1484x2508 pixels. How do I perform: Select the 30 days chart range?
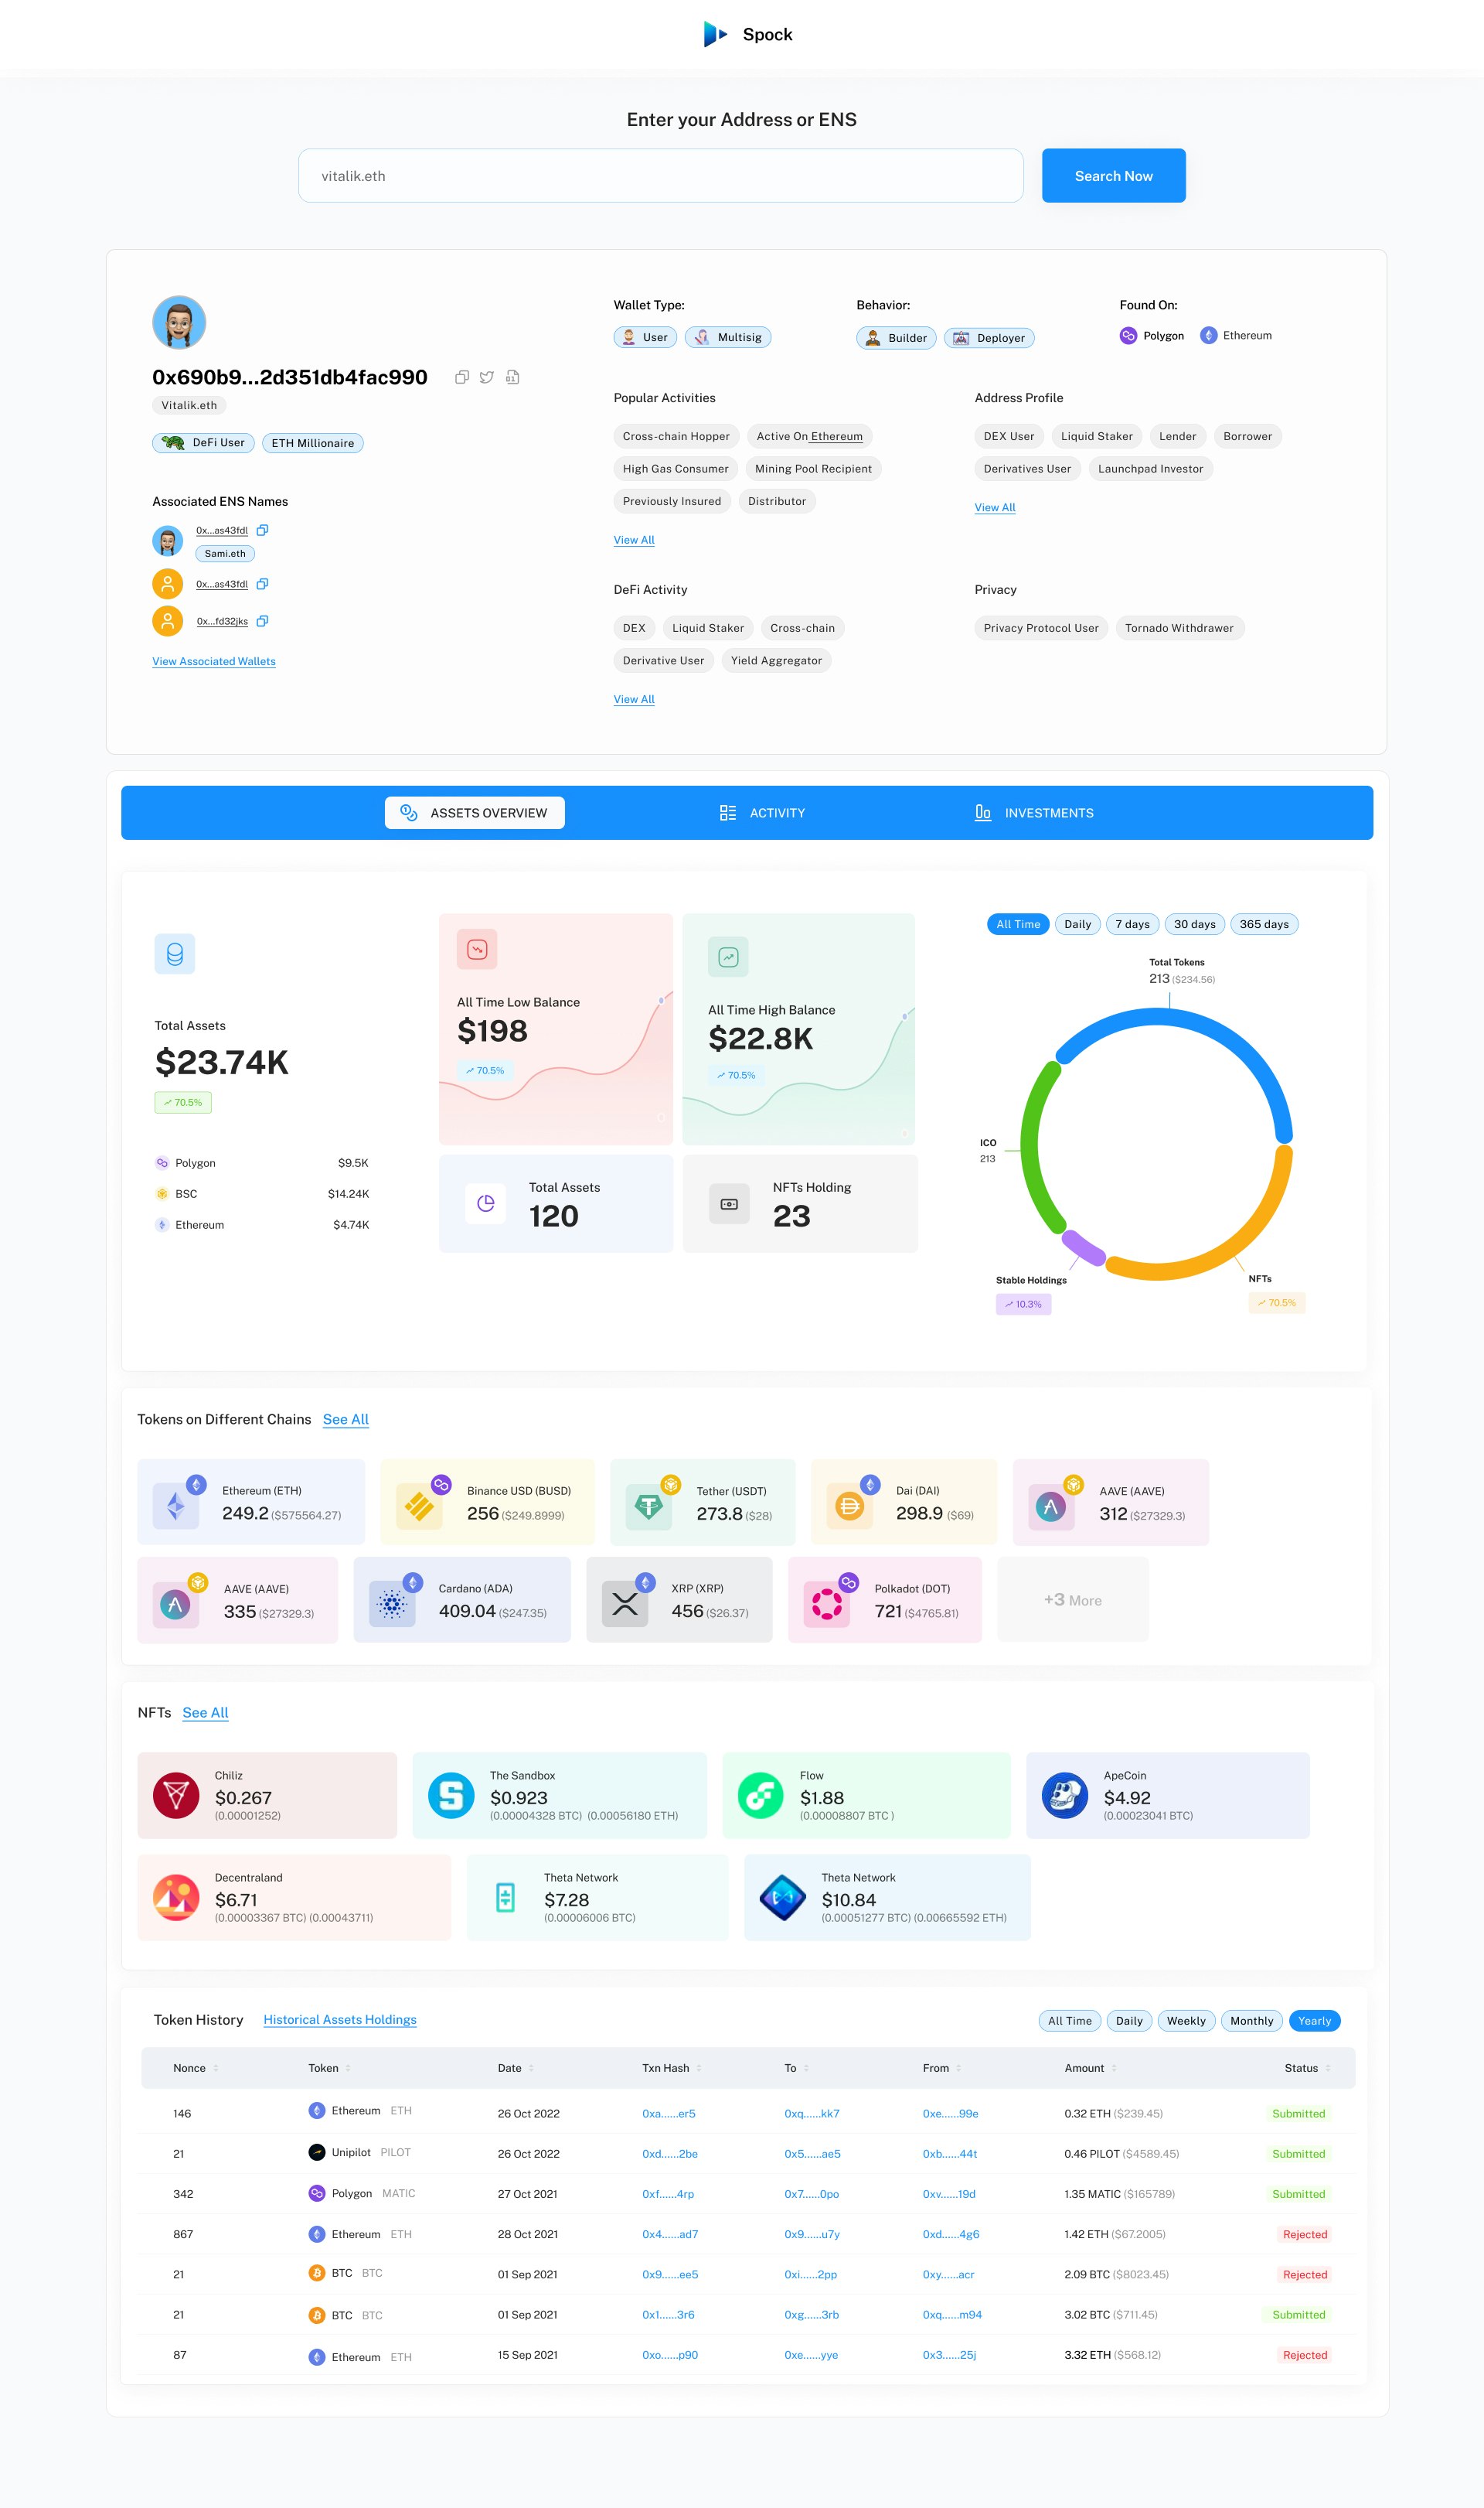point(1194,924)
